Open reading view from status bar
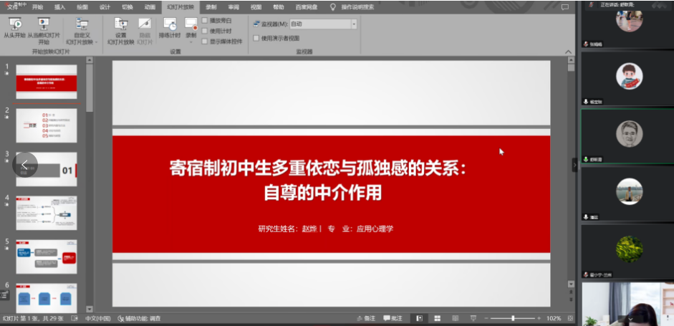The width and height of the screenshot is (674, 326). 454,318
